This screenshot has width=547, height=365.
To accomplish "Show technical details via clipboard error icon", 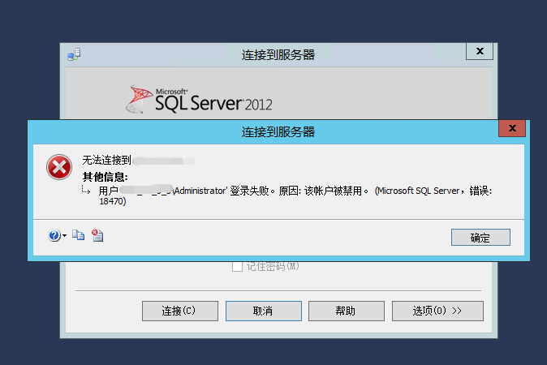I will click(97, 235).
